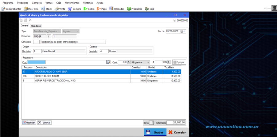The height and width of the screenshot is (137, 277).
Task: Open the Stock module from toolbar
Action: click(46, 9)
